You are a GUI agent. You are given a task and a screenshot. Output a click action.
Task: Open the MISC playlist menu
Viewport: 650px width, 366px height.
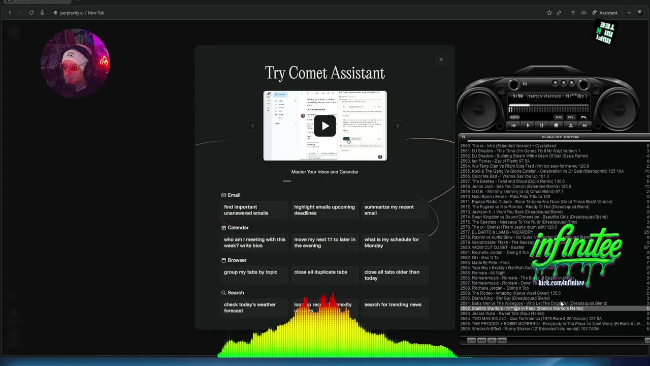(x=502, y=341)
